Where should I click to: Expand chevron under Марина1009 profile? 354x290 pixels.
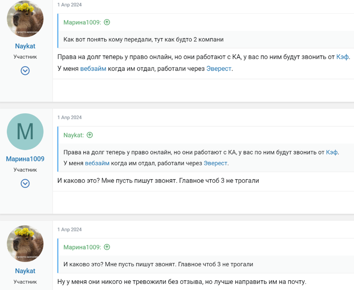tap(25, 183)
